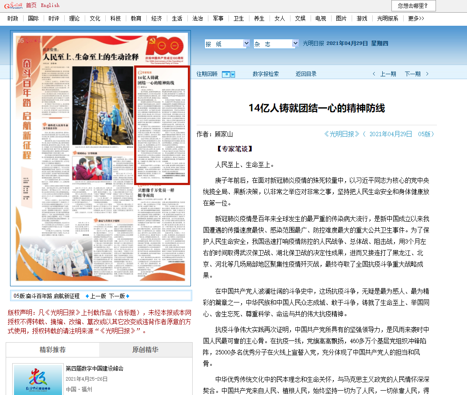Click the blue diamond arrow after 下一版
The height and width of the screenshot is (395, 467).
[128, 296]
